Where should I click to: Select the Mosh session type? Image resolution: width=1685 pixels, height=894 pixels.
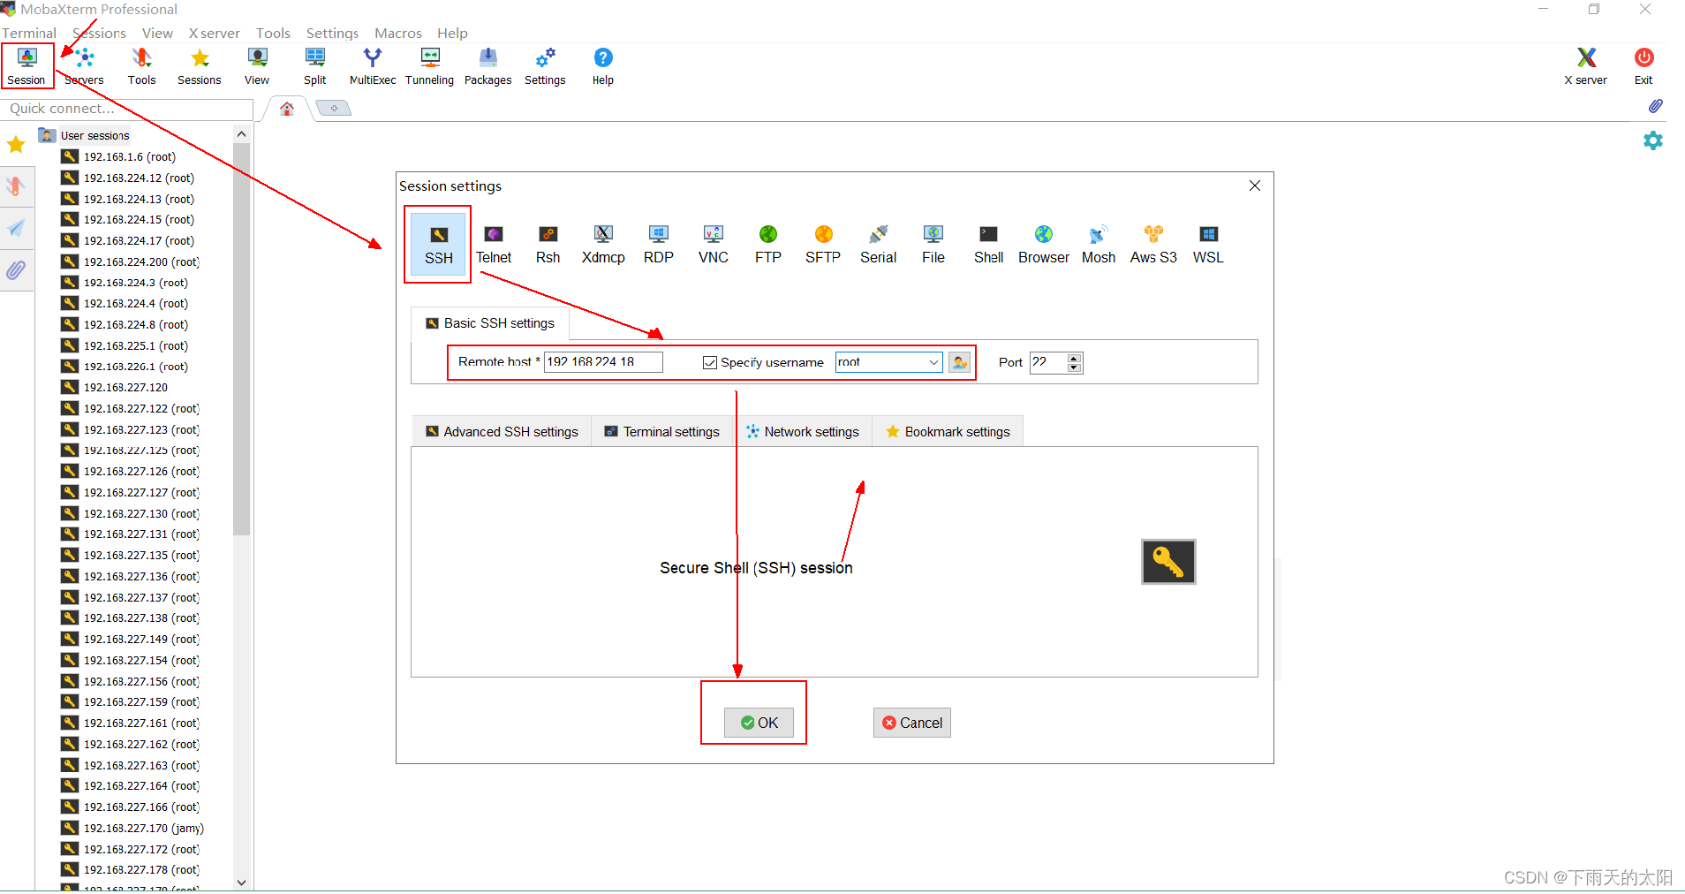[1099, 245]
